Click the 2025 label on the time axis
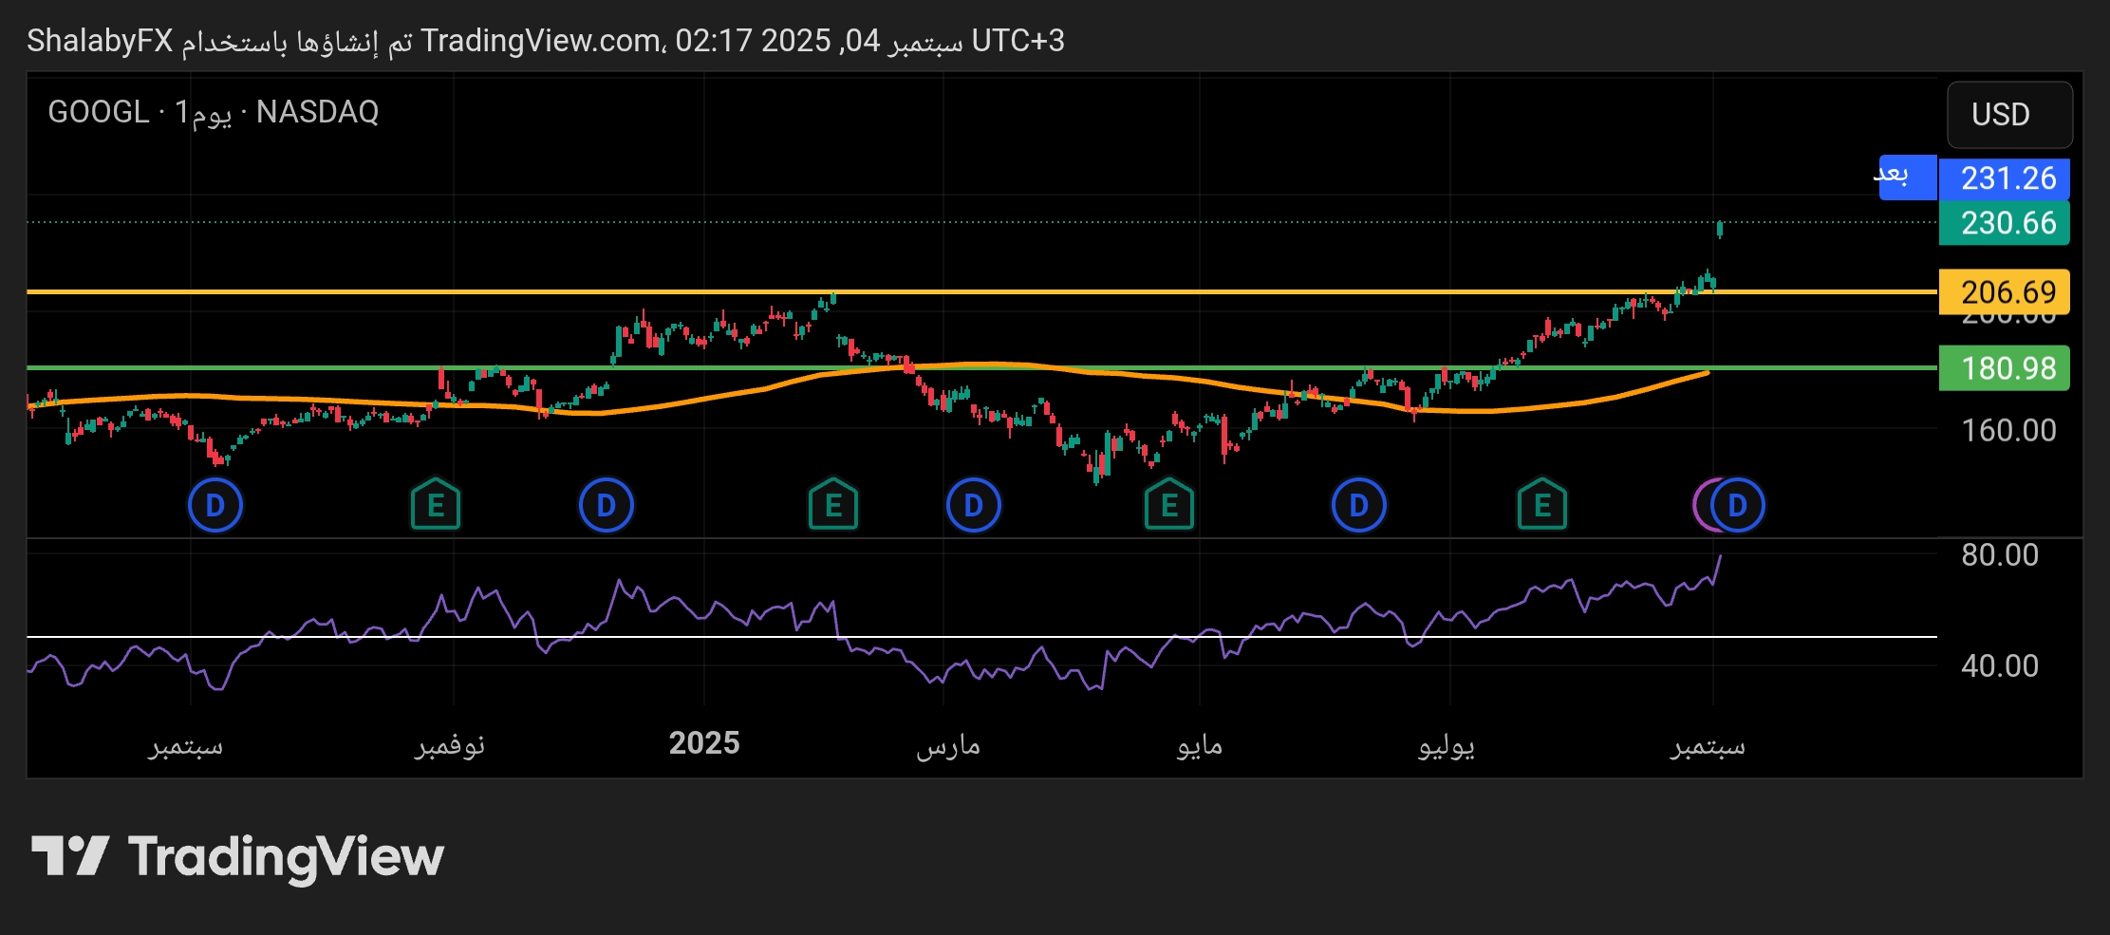 (x=704, y=742)
